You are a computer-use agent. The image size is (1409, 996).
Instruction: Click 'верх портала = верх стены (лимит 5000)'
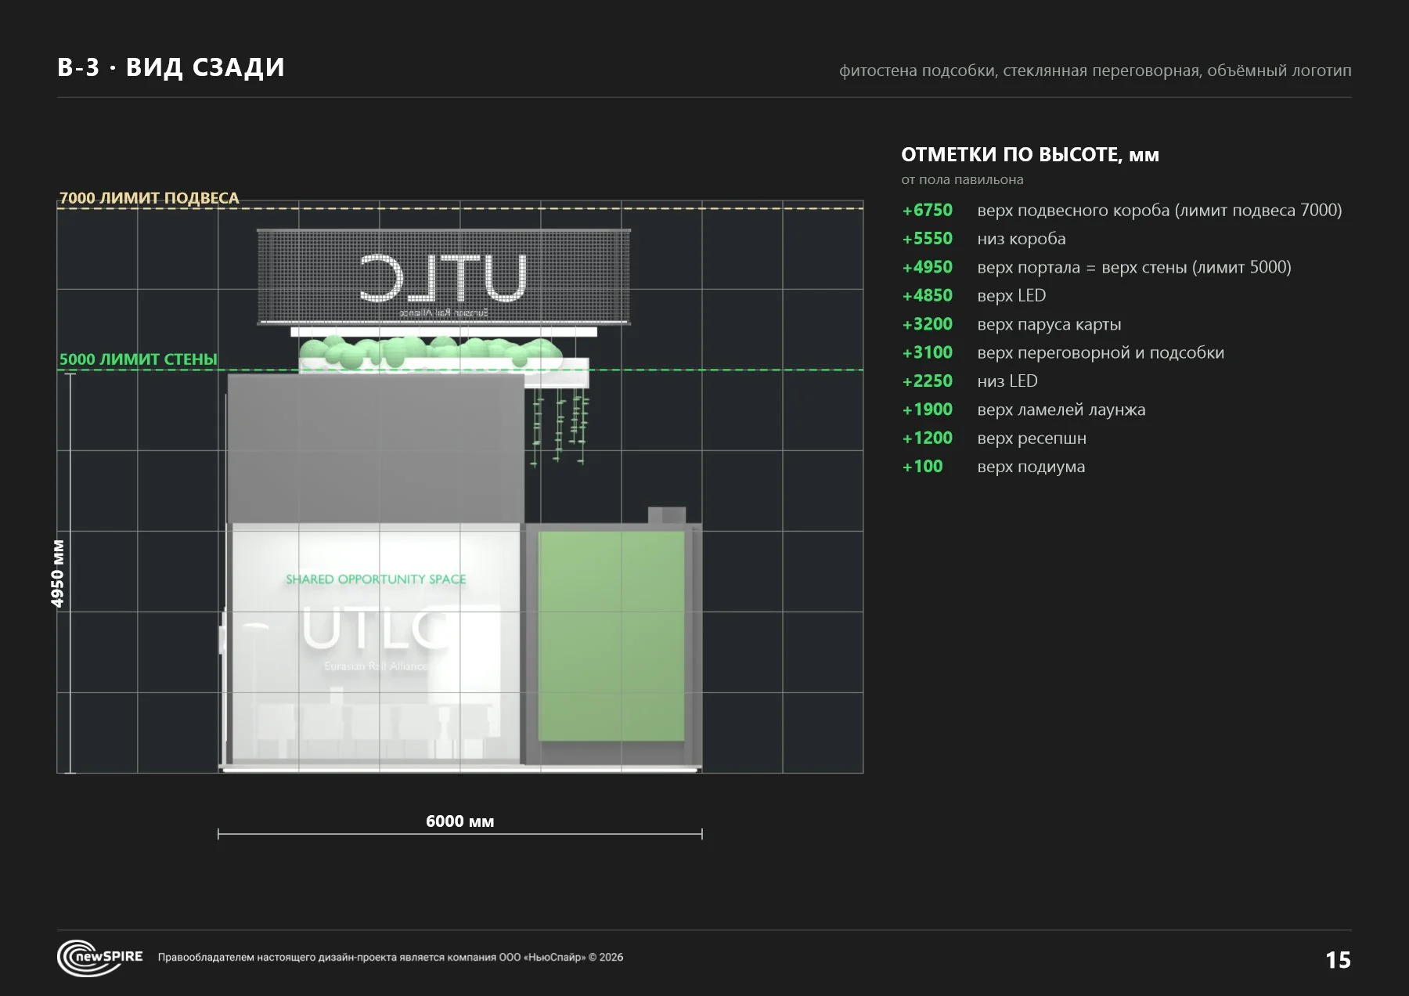1134,268
